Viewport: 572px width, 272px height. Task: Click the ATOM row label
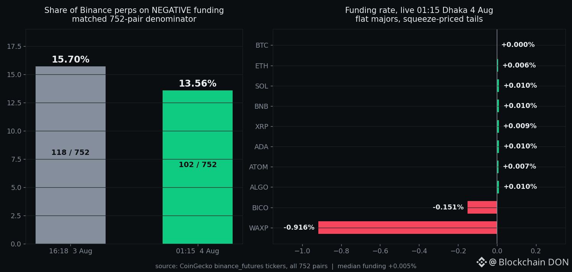click(259, 167)
